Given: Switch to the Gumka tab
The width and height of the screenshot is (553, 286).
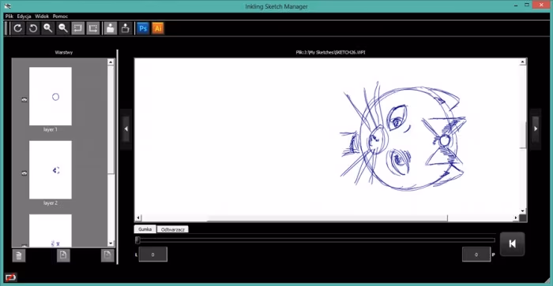Looking at the screenshot, I should (x=145, y=229).
